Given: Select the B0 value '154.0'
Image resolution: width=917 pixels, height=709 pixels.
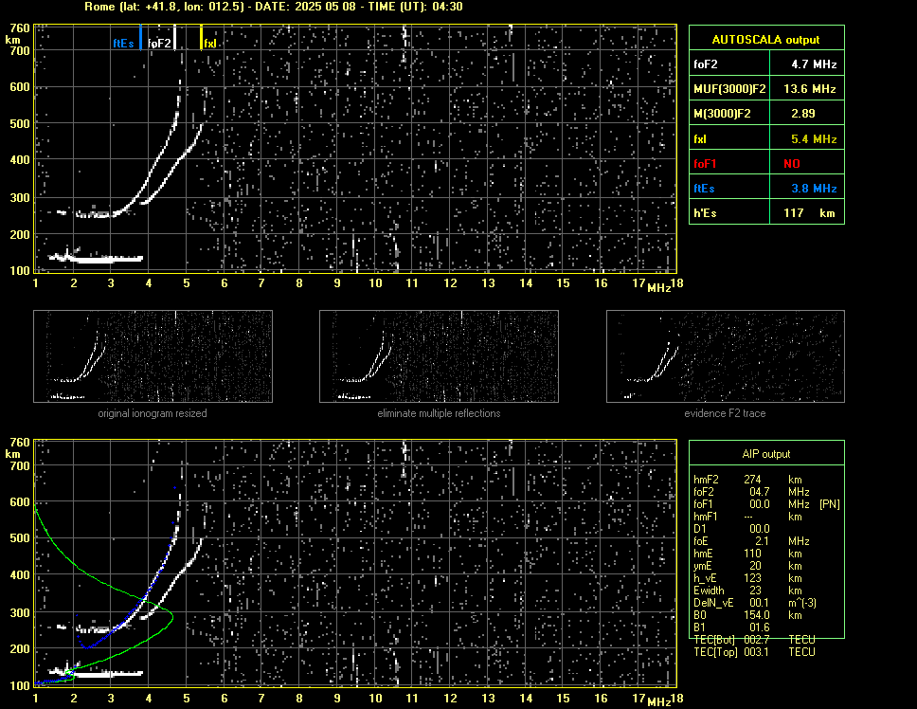Looking at the screenshot, I should tap(757, 615).
